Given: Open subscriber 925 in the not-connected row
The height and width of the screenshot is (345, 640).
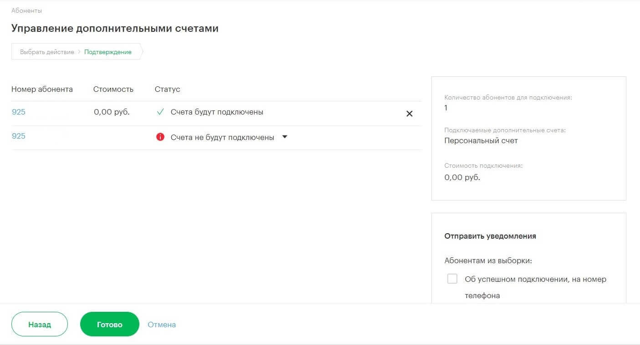Looking at the screenshot, I should pos(19,136).
